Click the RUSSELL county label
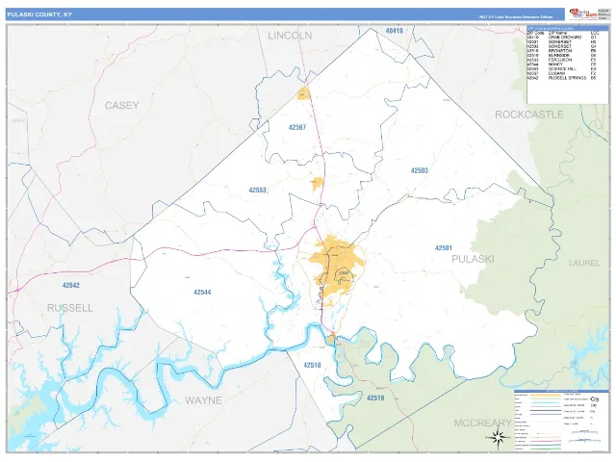 point(70,308)
